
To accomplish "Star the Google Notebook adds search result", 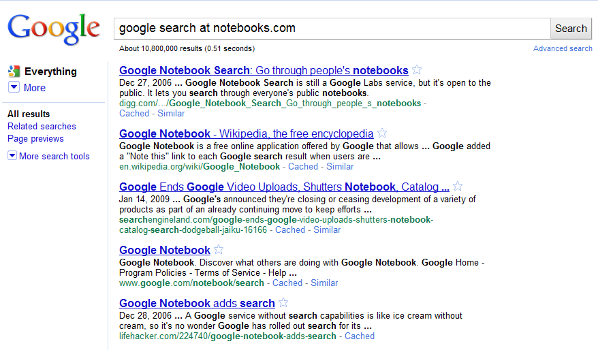I will [x=283, y=302].
